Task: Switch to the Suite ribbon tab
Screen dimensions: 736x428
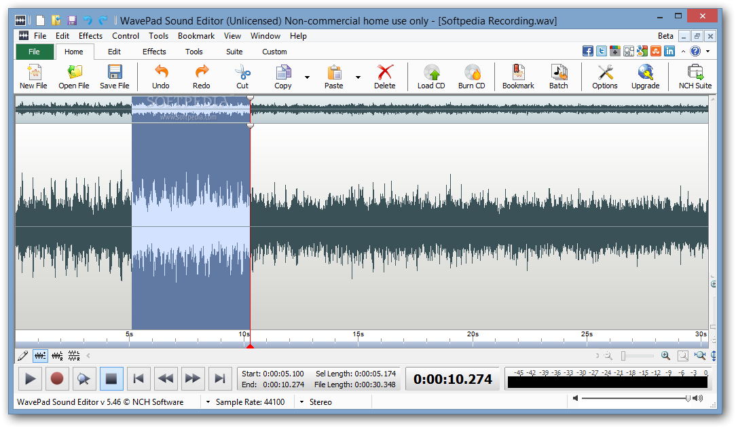Action: (x=234, y=52)
